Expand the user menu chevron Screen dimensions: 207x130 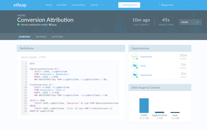tap(189, 5)
